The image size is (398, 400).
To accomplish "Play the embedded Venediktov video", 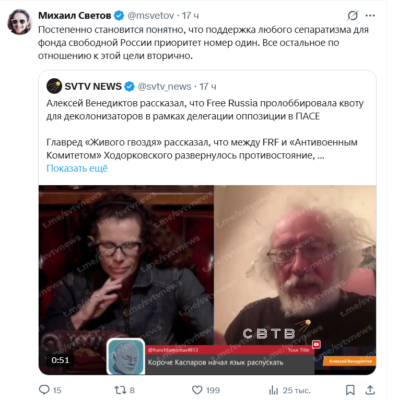I will (207, 280).
